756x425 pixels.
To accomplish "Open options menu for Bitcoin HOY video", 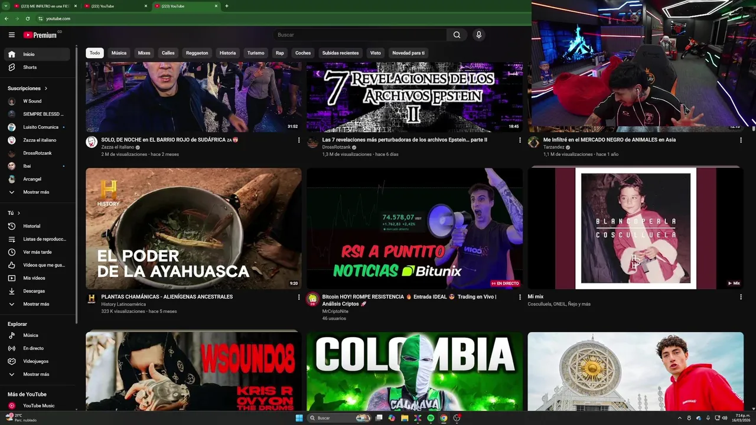I will pos(520,297).
